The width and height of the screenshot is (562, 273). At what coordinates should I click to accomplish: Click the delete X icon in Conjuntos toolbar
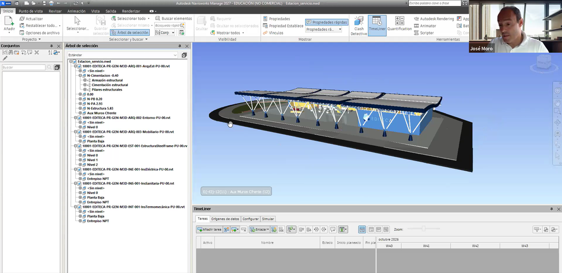pyautogui.click(x=37, y=53)
